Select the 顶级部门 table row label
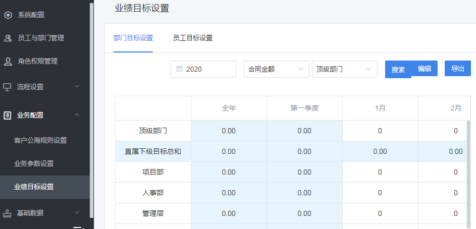 click(153, 131)
